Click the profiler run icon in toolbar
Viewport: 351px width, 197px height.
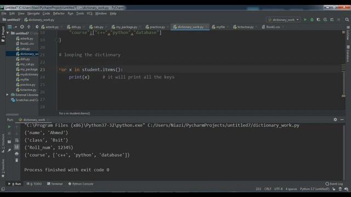point(325,20)
